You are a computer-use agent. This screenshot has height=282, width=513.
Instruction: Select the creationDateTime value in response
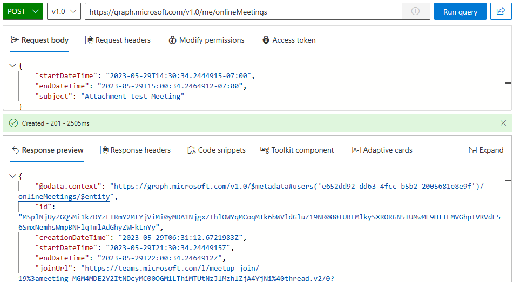[180, 238]
